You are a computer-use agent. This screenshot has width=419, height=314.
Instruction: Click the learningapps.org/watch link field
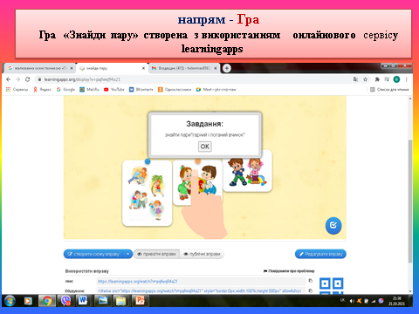pos(201,281)
